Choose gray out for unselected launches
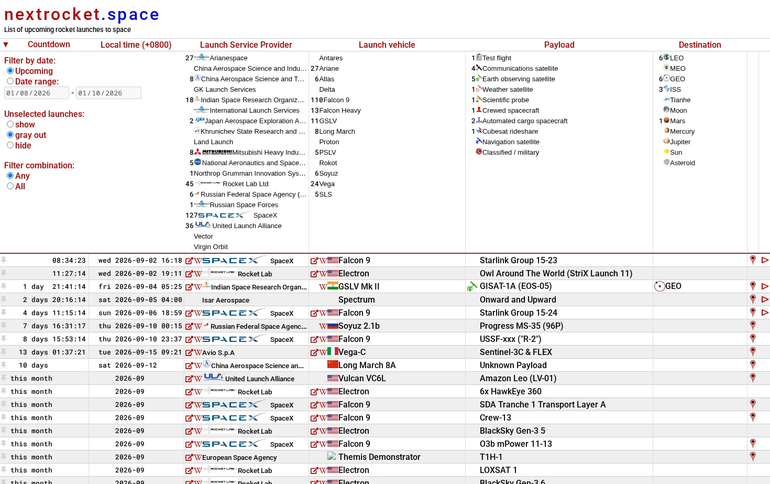This screenshot has width=770, height=484. click(10, 135)
